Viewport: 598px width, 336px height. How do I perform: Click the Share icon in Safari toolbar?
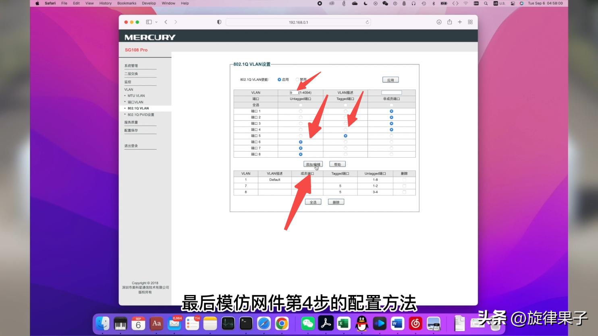pos(449,22)
